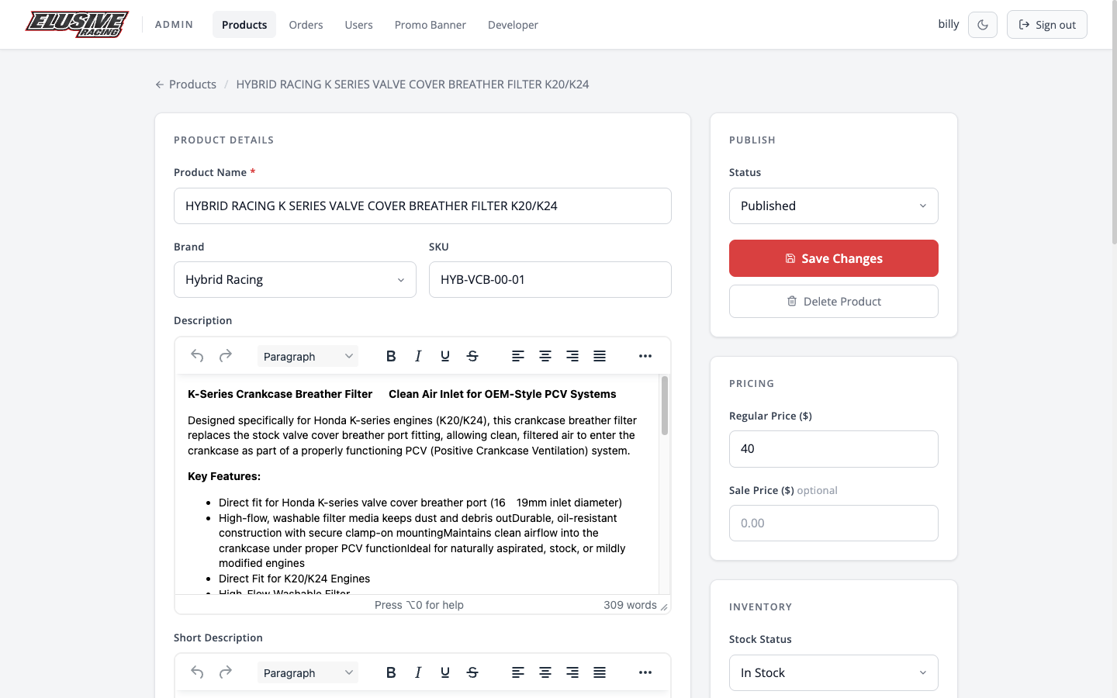The image size is (1117, 698).
Task: Justify text in Description editor
Action: point(600,356)
